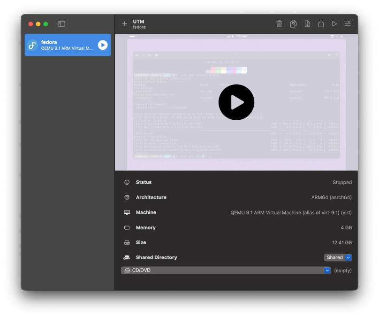Screen dimensions: 379x318
Task: Start the VM with the toolbar play icon
Action: [334, 23]
